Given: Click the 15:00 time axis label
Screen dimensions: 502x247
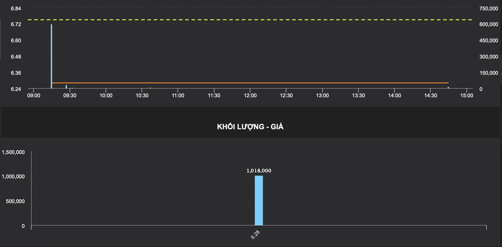Looking at the screenshot, I should (x=467, y=96).
